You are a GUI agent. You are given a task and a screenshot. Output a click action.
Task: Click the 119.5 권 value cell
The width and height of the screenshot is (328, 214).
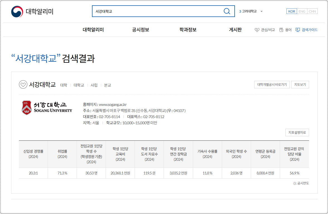point(149,173)
